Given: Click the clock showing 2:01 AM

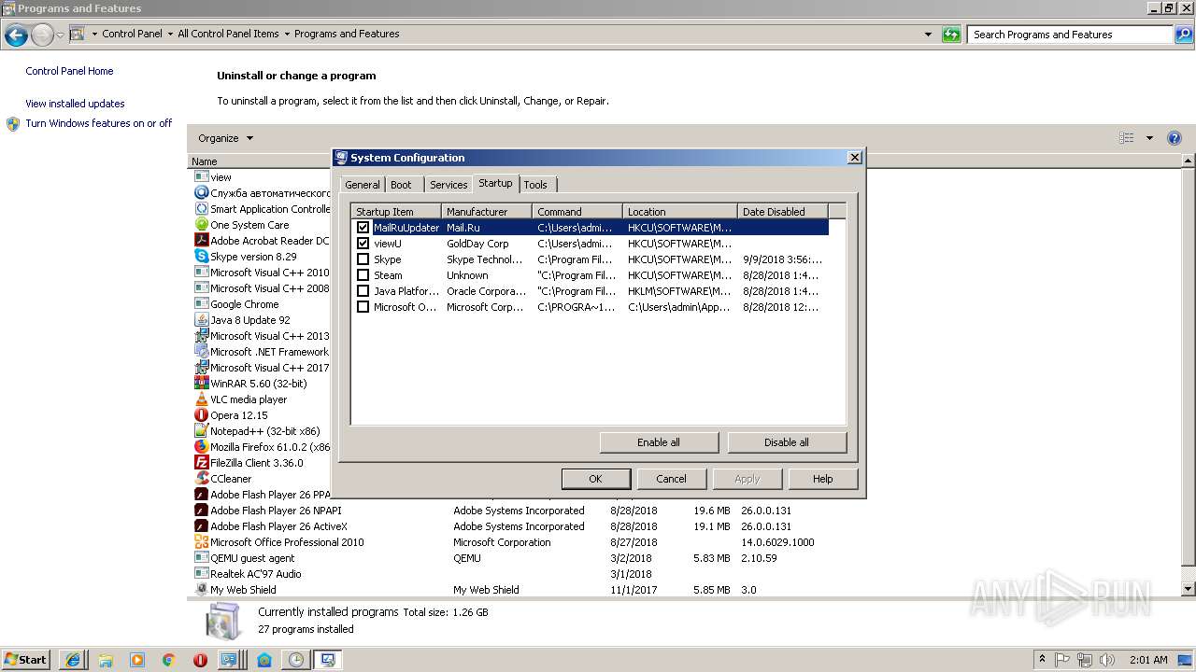Looking at the screenshot, I should (x=1147, y=660).
